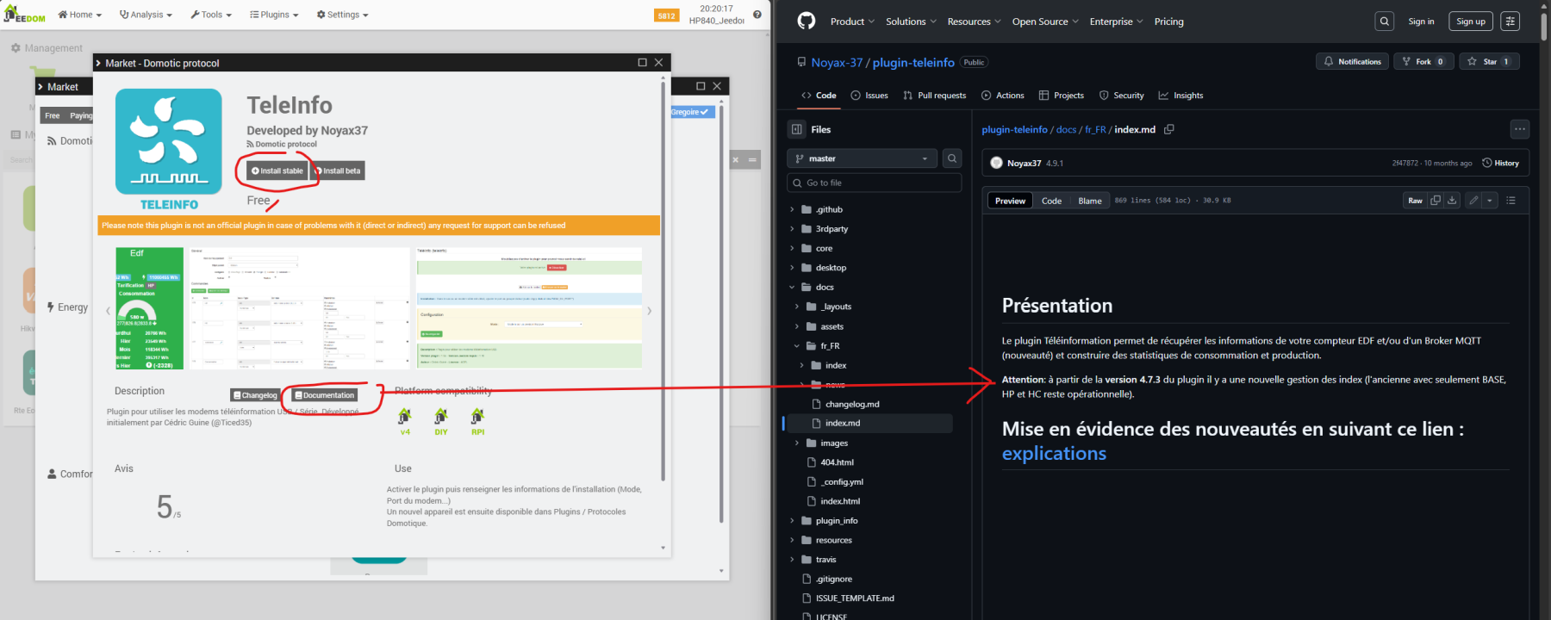Open the Pull requests tab
The image size is (1551, 620).
(934, 96)
